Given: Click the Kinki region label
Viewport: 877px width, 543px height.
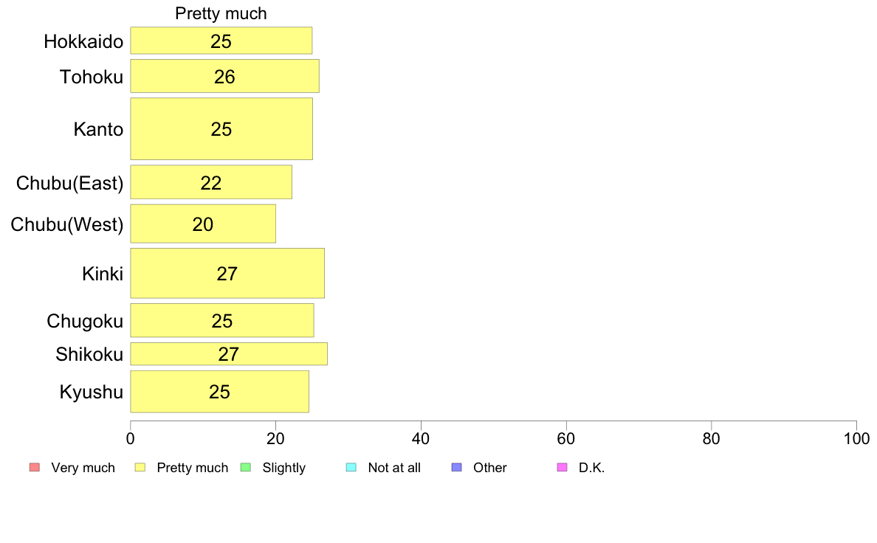Looking at the screenshot, I should pyautogui.click(x=103, y=274).
